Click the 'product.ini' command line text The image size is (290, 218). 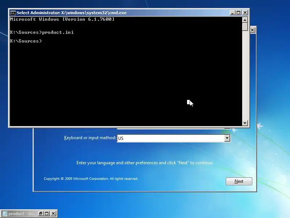(x=58, y=32)
